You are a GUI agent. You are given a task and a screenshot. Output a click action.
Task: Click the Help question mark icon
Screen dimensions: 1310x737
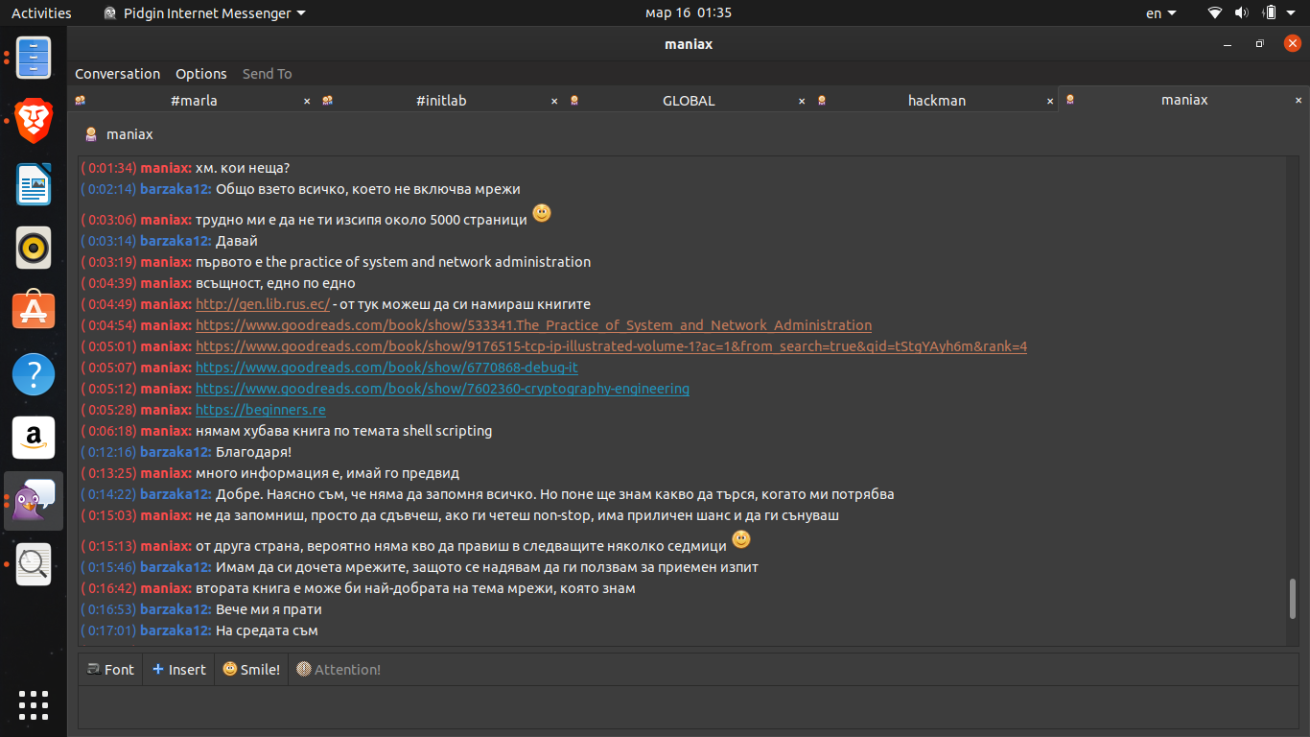pyautogui.click(x=34, y=374)
